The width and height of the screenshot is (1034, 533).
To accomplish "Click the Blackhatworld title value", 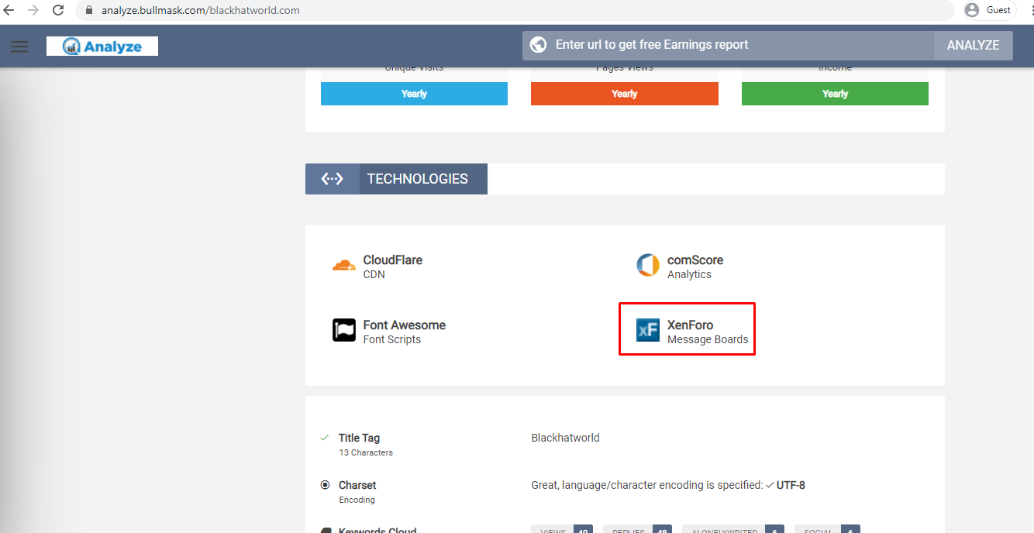I will tap(566, 438).
